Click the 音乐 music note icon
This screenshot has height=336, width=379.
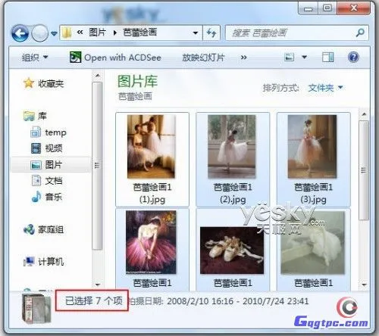pos(36,197)
